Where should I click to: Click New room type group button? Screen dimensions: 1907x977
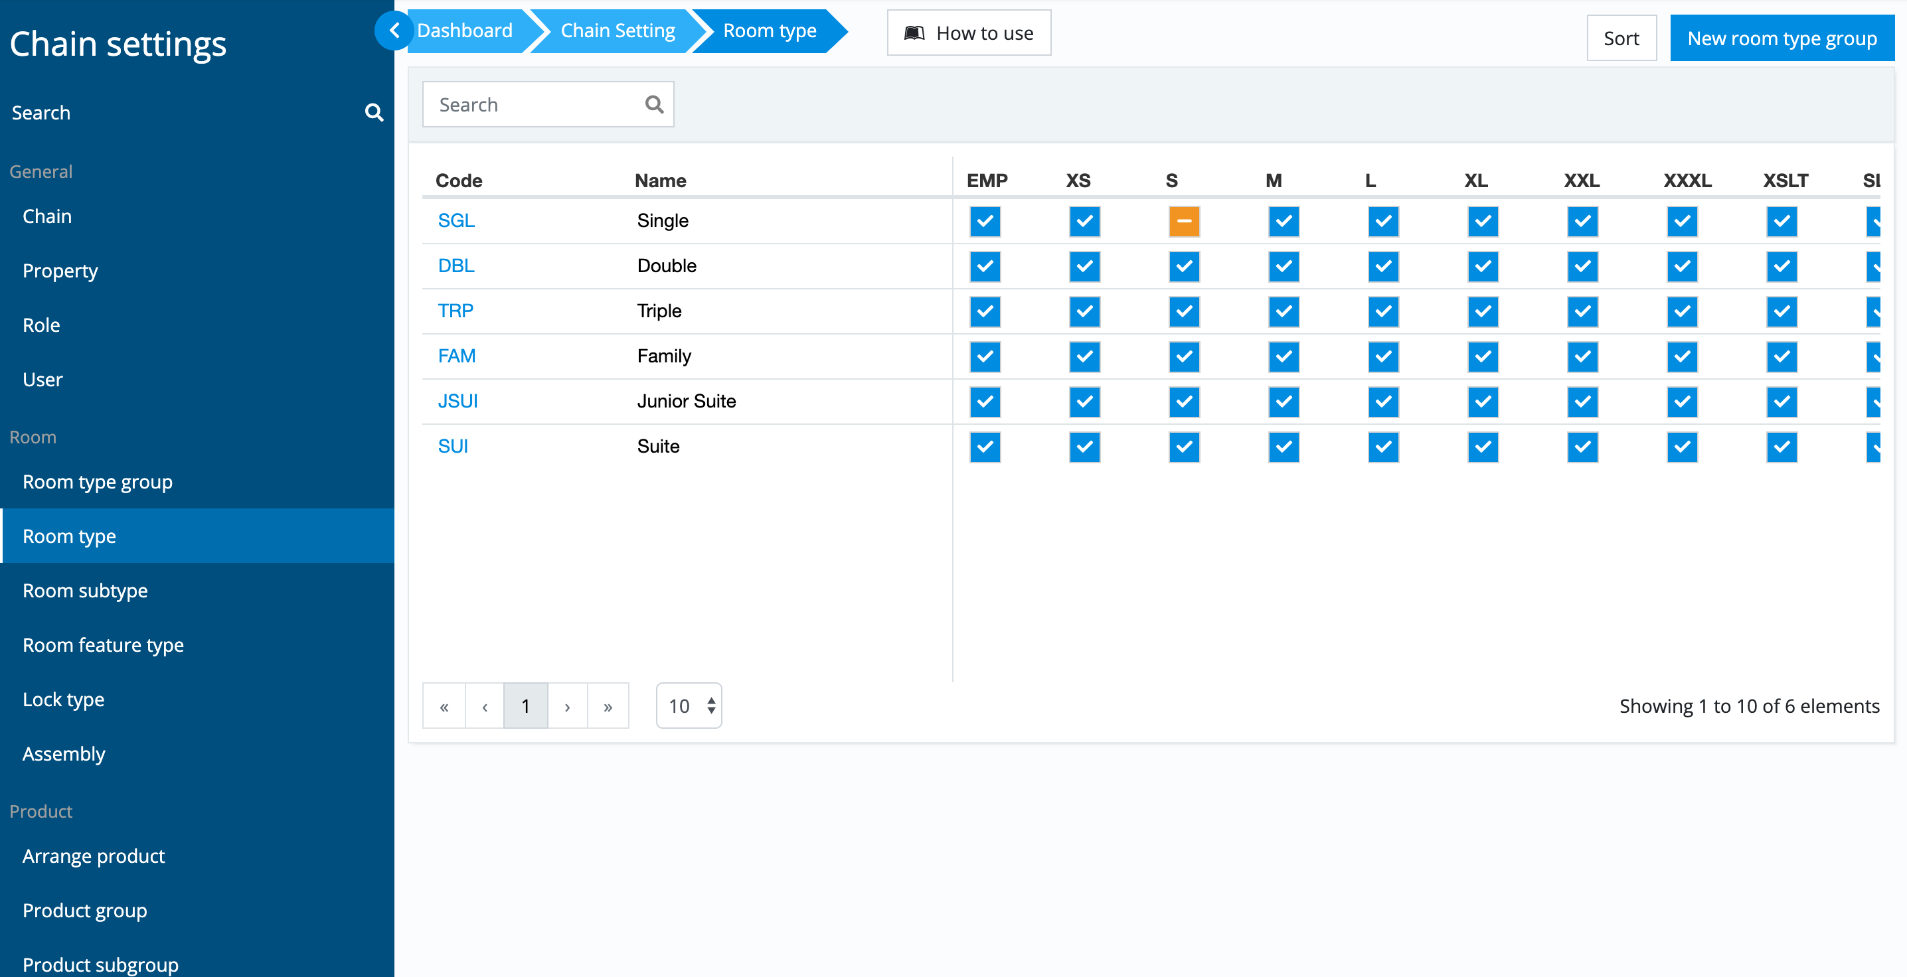[x=1781, y=38]
